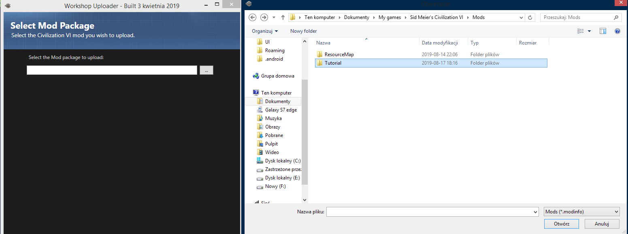Click the browse '...' button in Workshop Uploader
Screen dimensions: 628x234
coord(206,70)
